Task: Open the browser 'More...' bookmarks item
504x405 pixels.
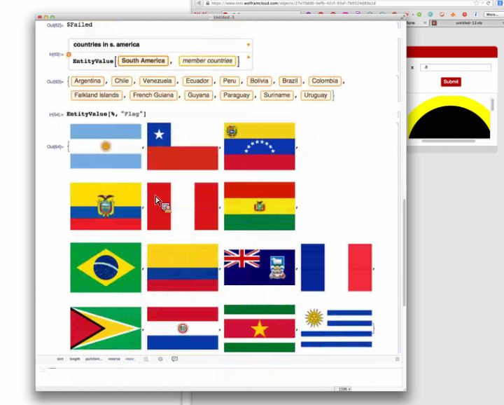Action: 492,14
